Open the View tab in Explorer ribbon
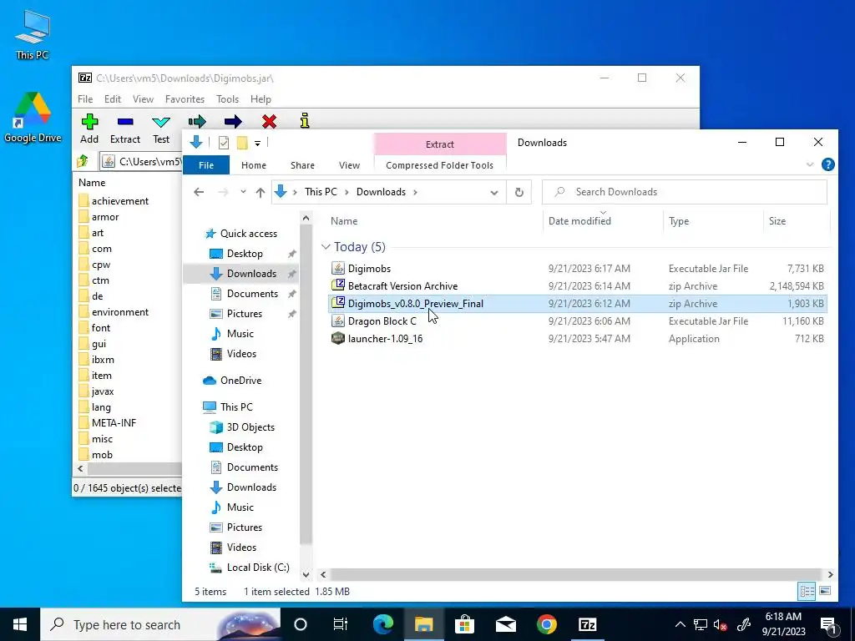 pos(349,165)
